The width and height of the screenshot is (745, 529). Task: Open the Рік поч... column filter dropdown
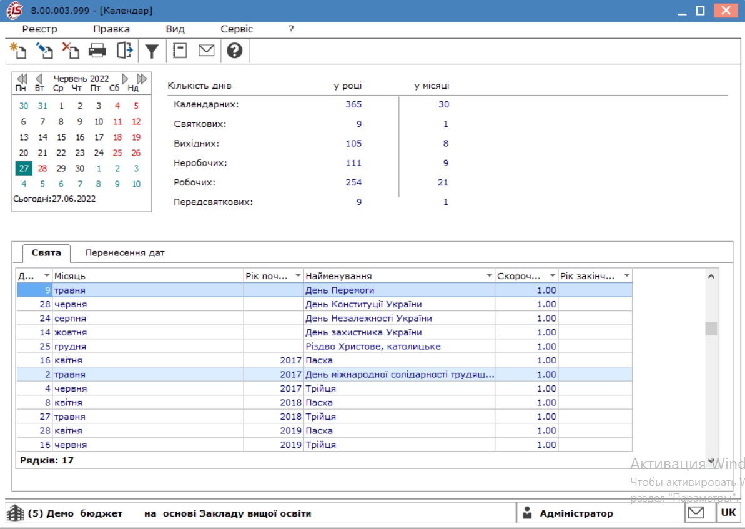click(298, 275)
